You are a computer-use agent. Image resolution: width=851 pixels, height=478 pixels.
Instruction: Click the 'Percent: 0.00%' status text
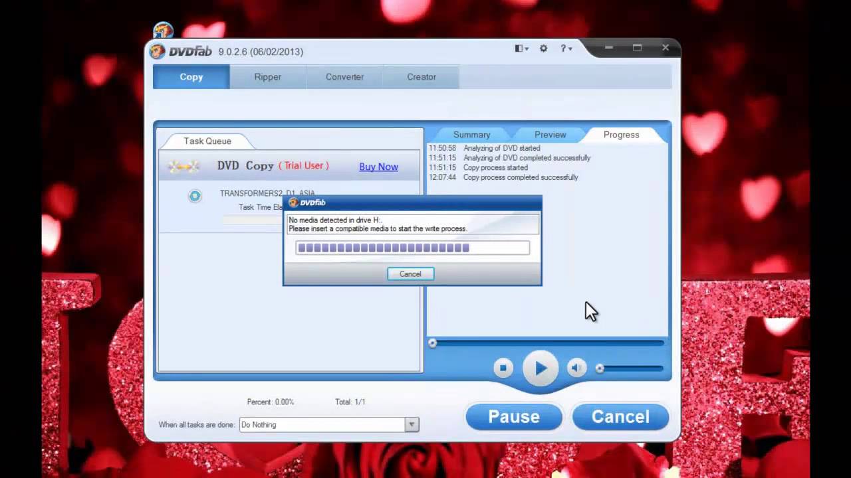click(x=271, y=402)
